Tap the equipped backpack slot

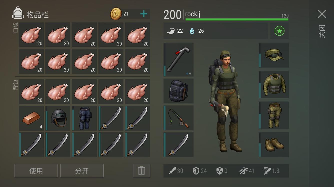click(x=179, y=91)
